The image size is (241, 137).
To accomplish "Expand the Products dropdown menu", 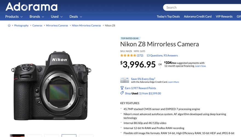I will tap(14, 17).
